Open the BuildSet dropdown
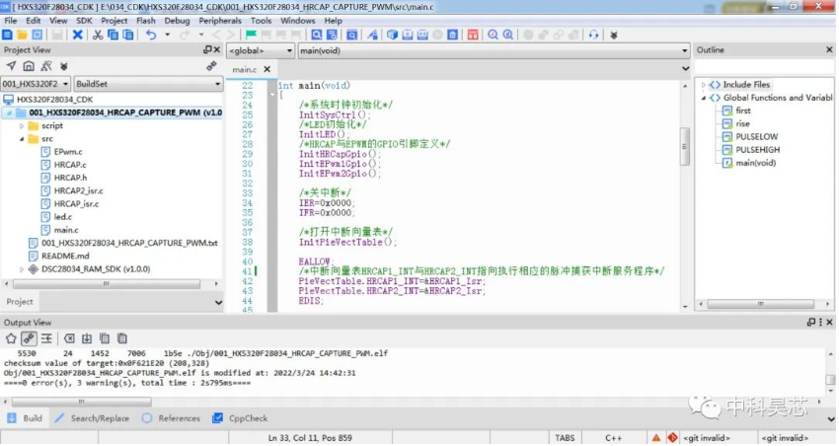Viewport: 839px width, 446px height. pos(148,84)
